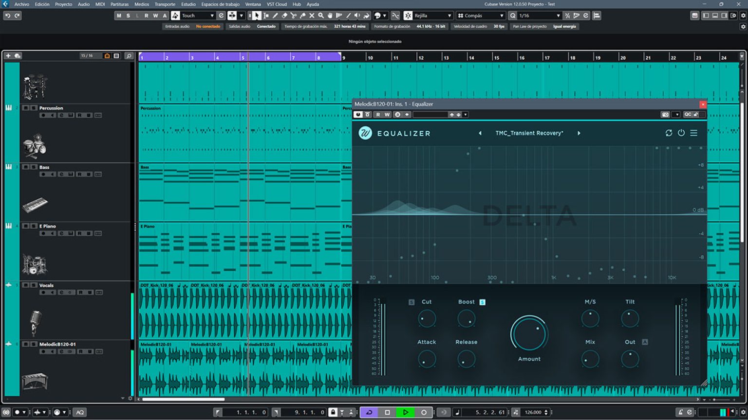Select the Mute tool in the toolbar
The width and height of the screenshot is (748, 420).
312,15
